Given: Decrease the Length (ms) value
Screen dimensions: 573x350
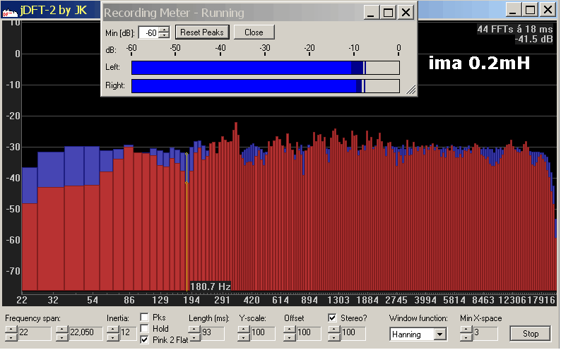Looking at the screenshot, I should click(195, 337).
